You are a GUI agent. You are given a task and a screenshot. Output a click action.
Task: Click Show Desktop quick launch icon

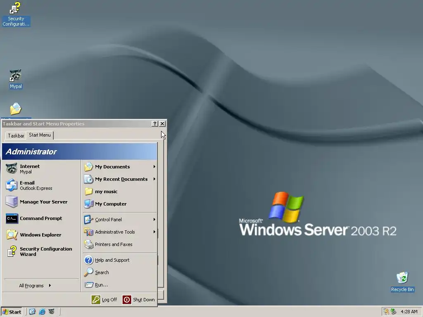click(x=32, y=312)
